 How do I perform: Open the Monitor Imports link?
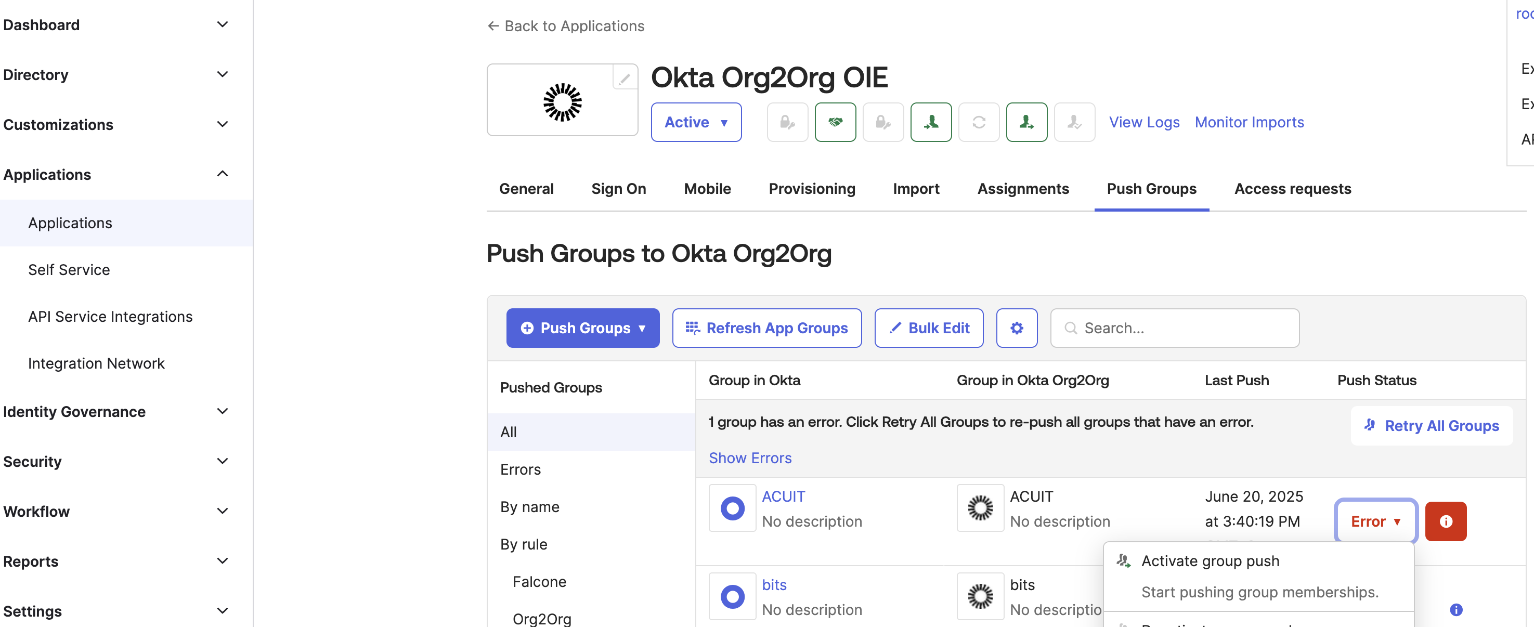point(1249,122)
